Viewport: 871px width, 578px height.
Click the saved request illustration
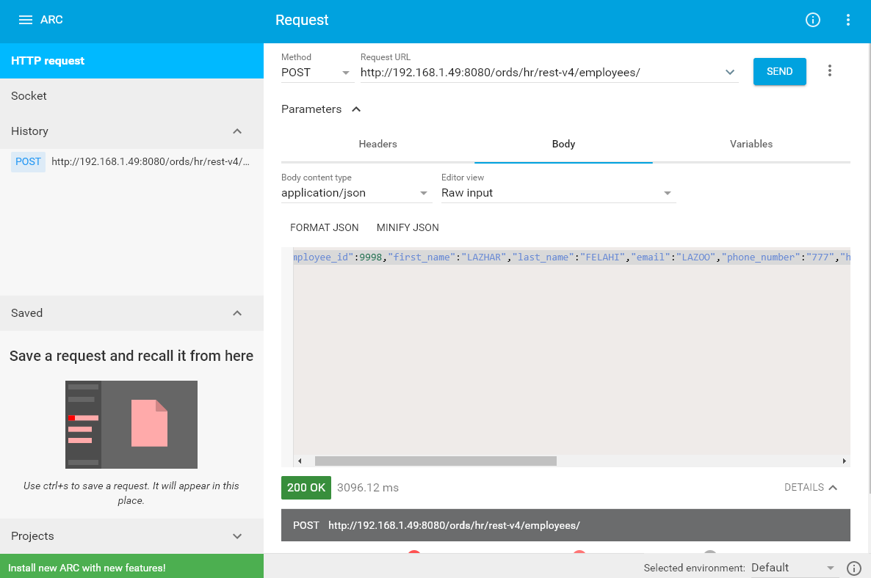[x=131, y=425]
